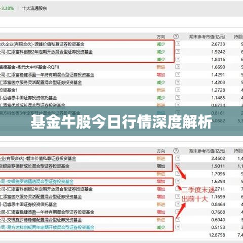The height and width of the screenshot is (243, 243).
Task: Open 迈睿思中国证券投资信托基金 link in 0.8464 row
Action: pyautogui.click(x=28, y=205)
